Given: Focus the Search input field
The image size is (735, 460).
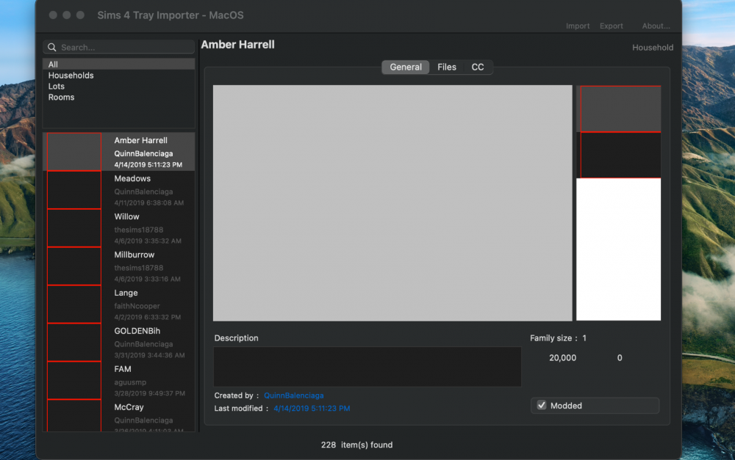Looking at the screenshot, I should (x=118, y=47).
